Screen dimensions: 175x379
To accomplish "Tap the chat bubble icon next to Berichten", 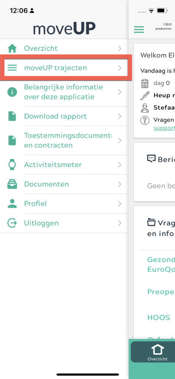I will pos(151,159).
